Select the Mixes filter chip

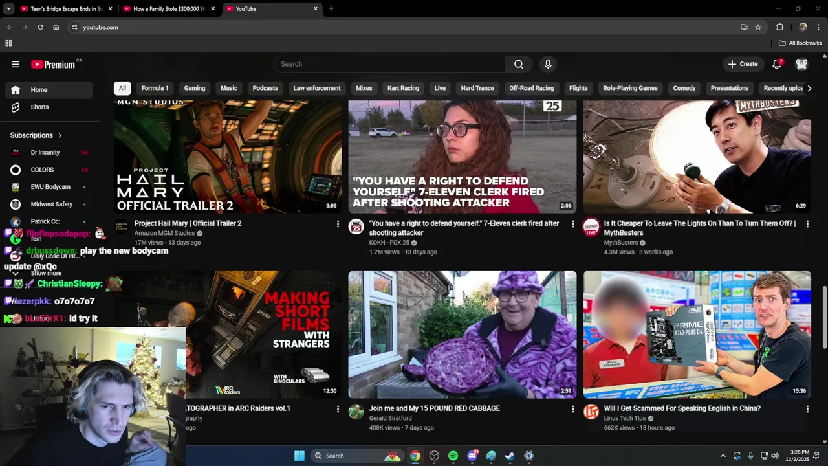(x=364, y=88)
